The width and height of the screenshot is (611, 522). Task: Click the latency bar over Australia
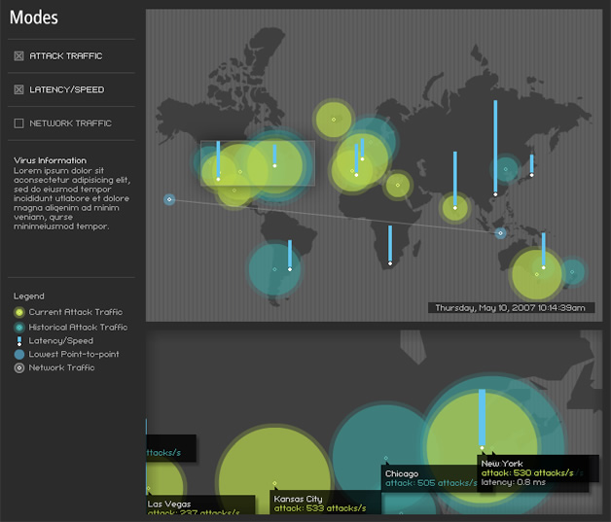click(543, 251)
